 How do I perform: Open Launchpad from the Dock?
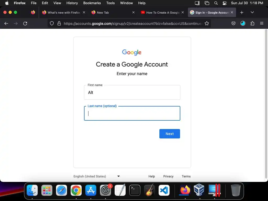pyautogui.click(x=47, y=190)
